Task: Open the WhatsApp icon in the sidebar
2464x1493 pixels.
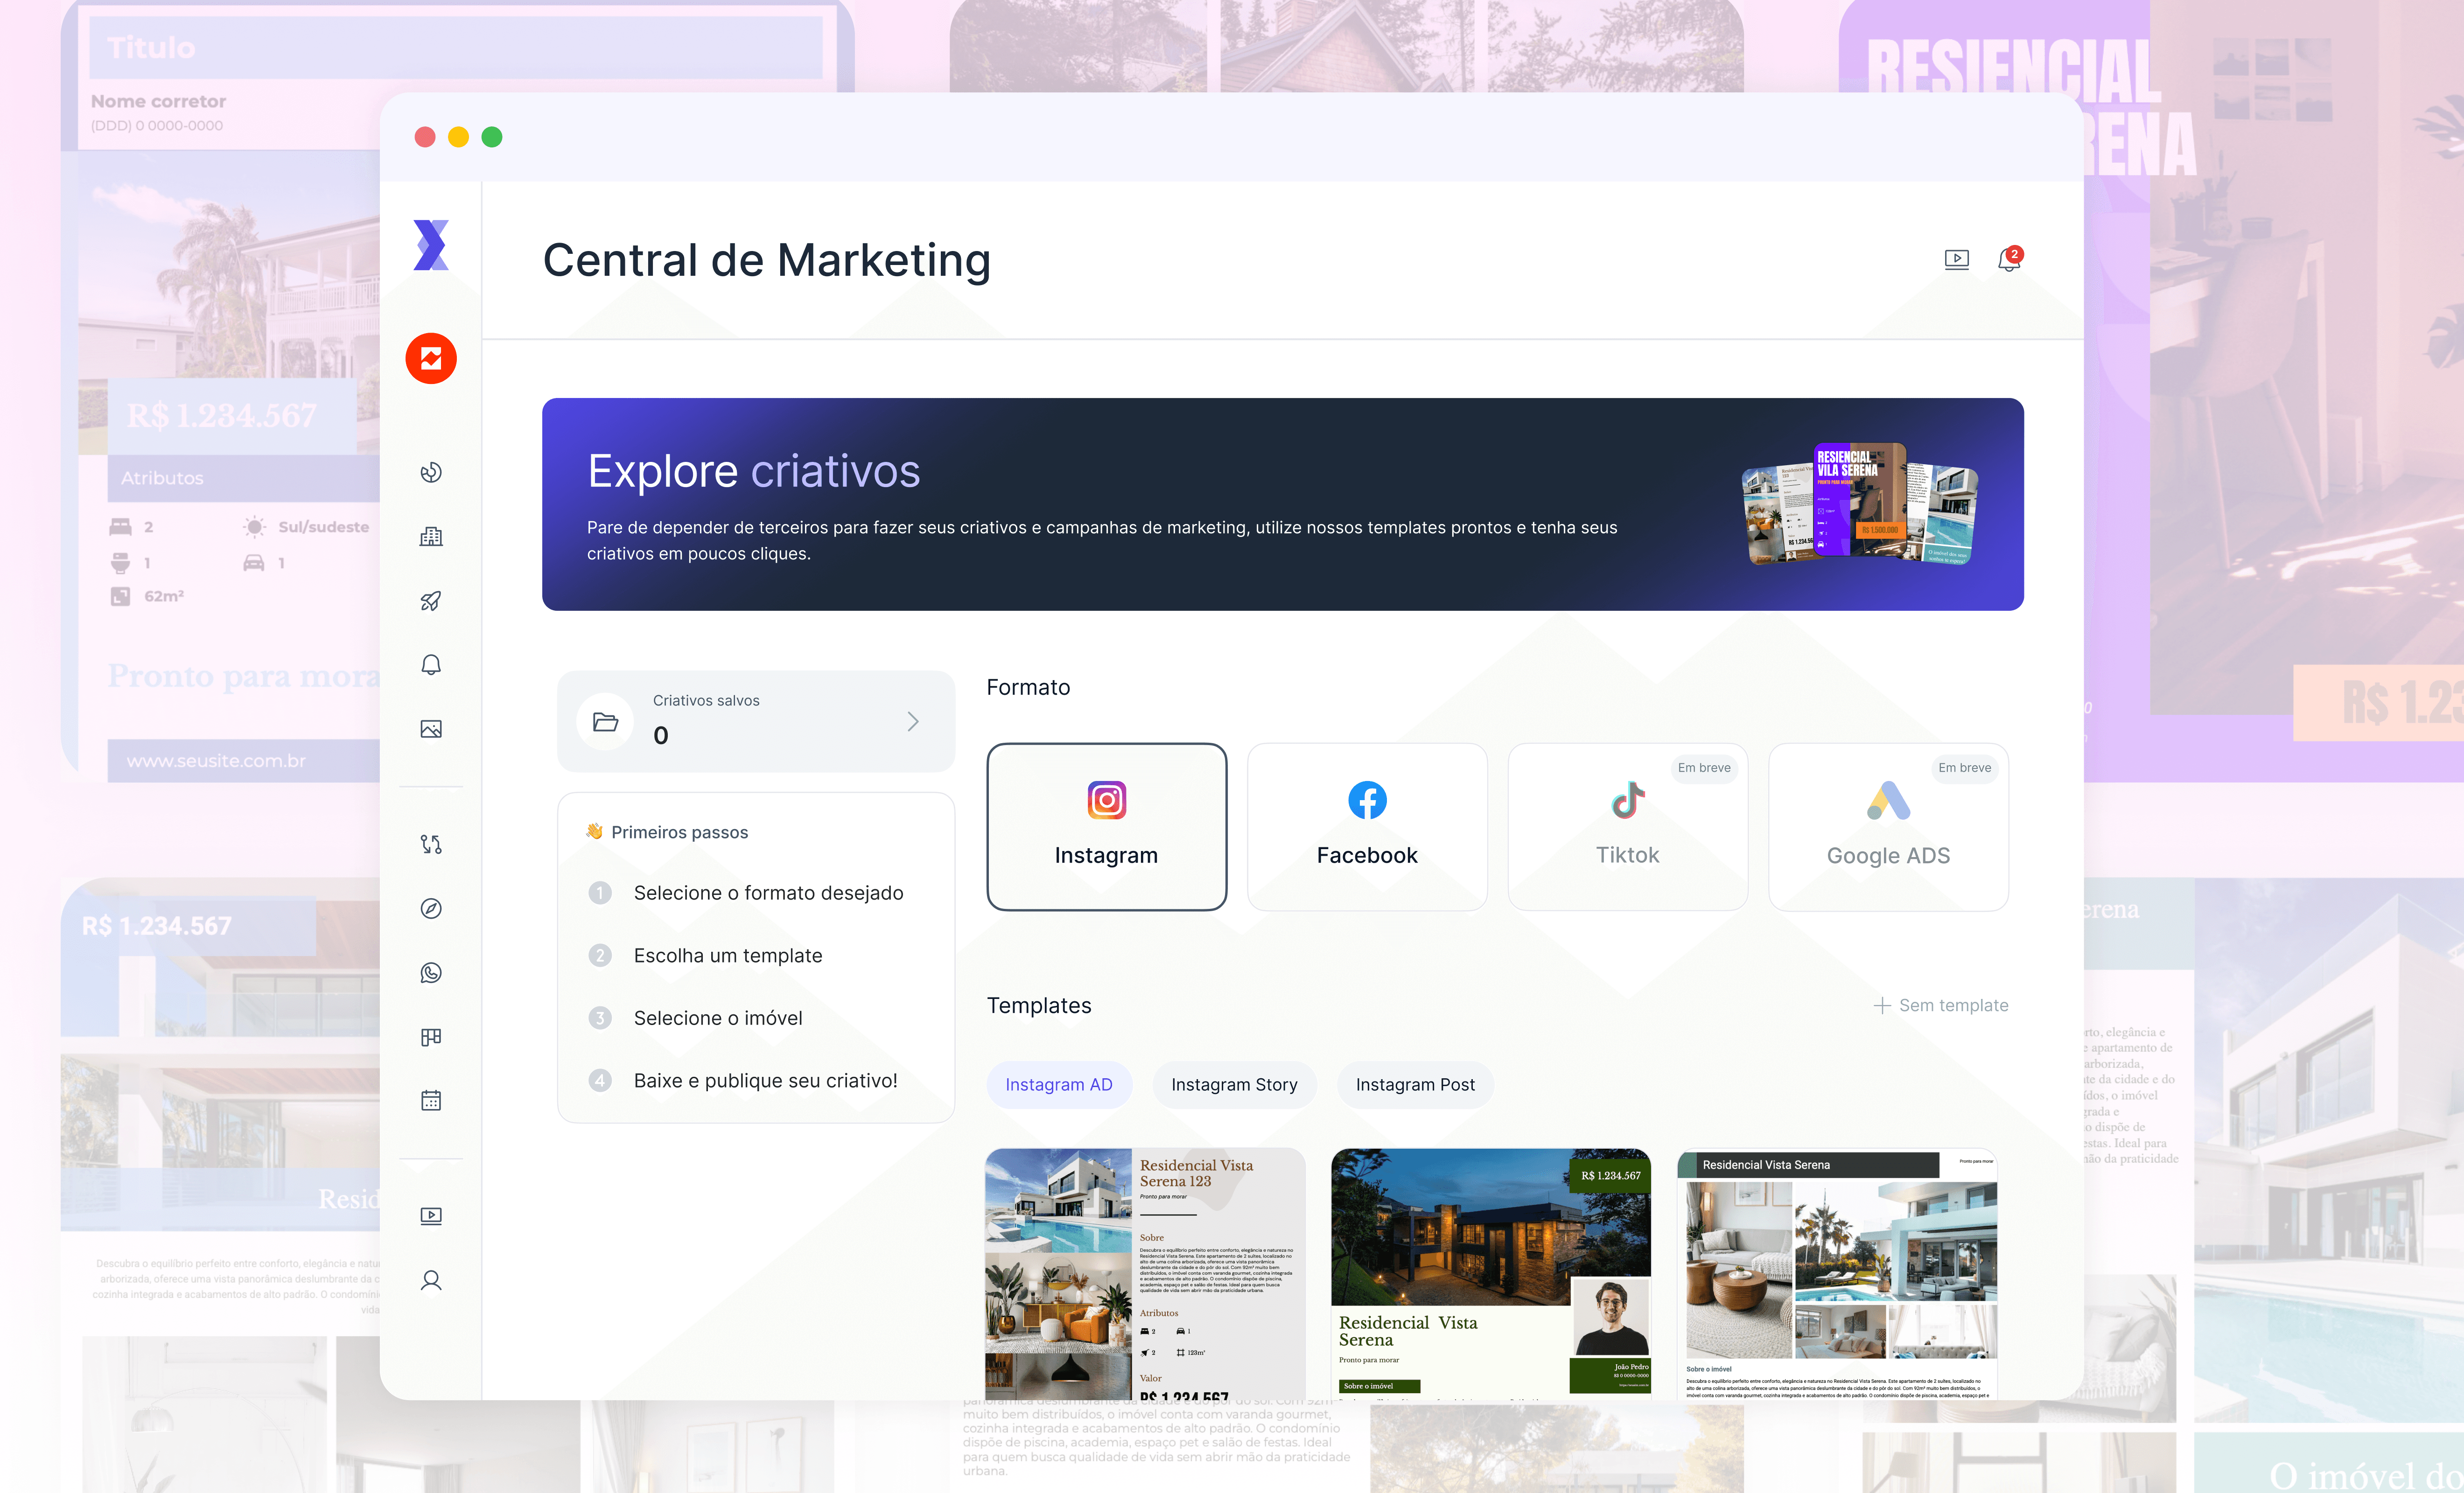Action: click(x=431, y=972)
